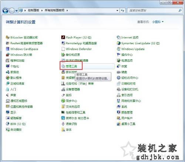This screenshot has width=185, height=162.
Task: Open the Windows Defender icon
Action: click(63, 49)
